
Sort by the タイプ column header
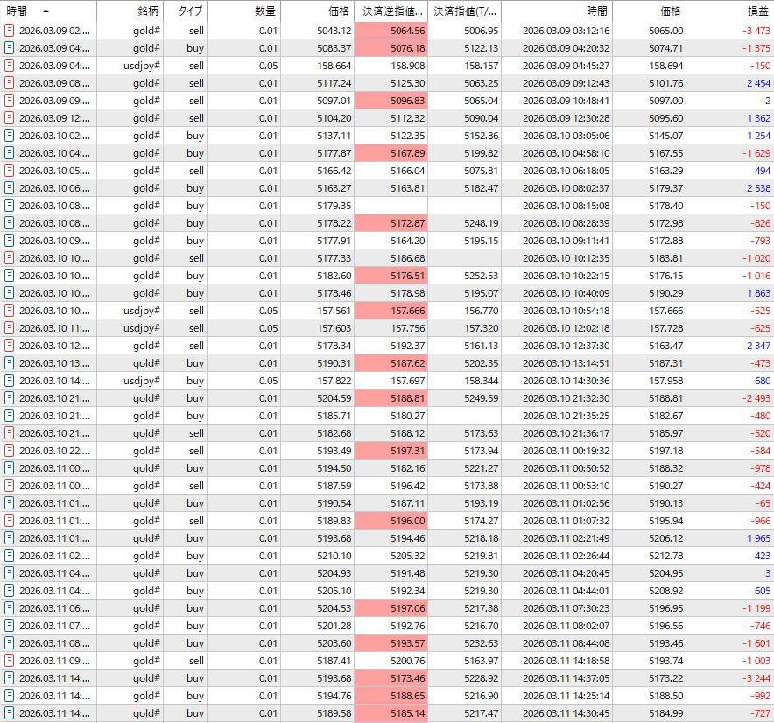click(188, 11)
